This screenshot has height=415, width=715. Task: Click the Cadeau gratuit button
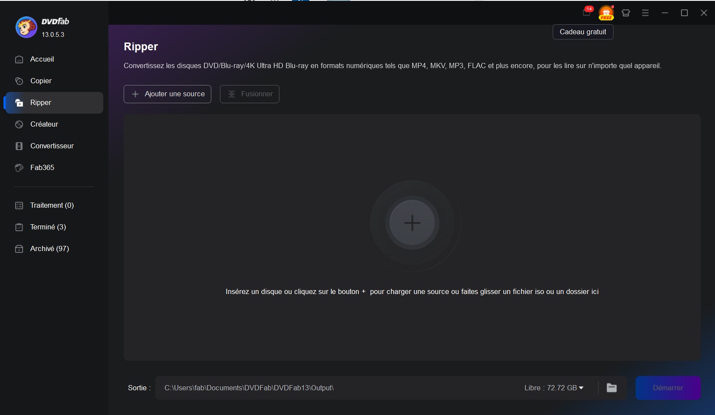coord(582,32)
